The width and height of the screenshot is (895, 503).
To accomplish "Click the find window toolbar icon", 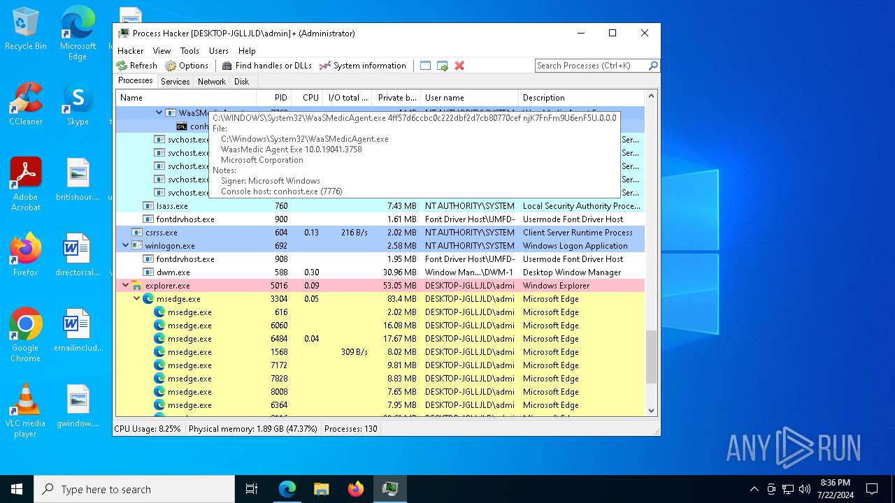I will (x=425, y=66).
